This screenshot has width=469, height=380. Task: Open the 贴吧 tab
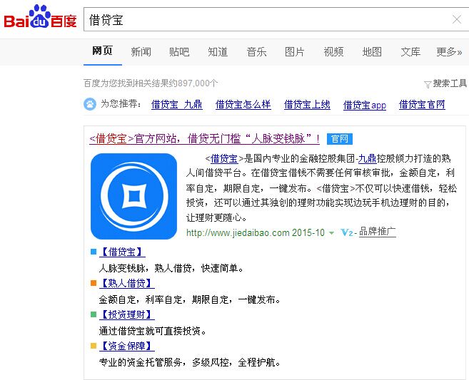pos(179,51)
